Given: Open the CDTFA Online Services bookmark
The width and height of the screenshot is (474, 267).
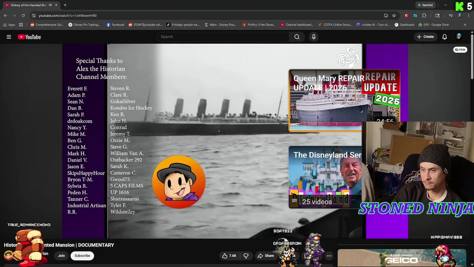Looking at the screenshot, I should pyautogui.click(x=336, y=25).
